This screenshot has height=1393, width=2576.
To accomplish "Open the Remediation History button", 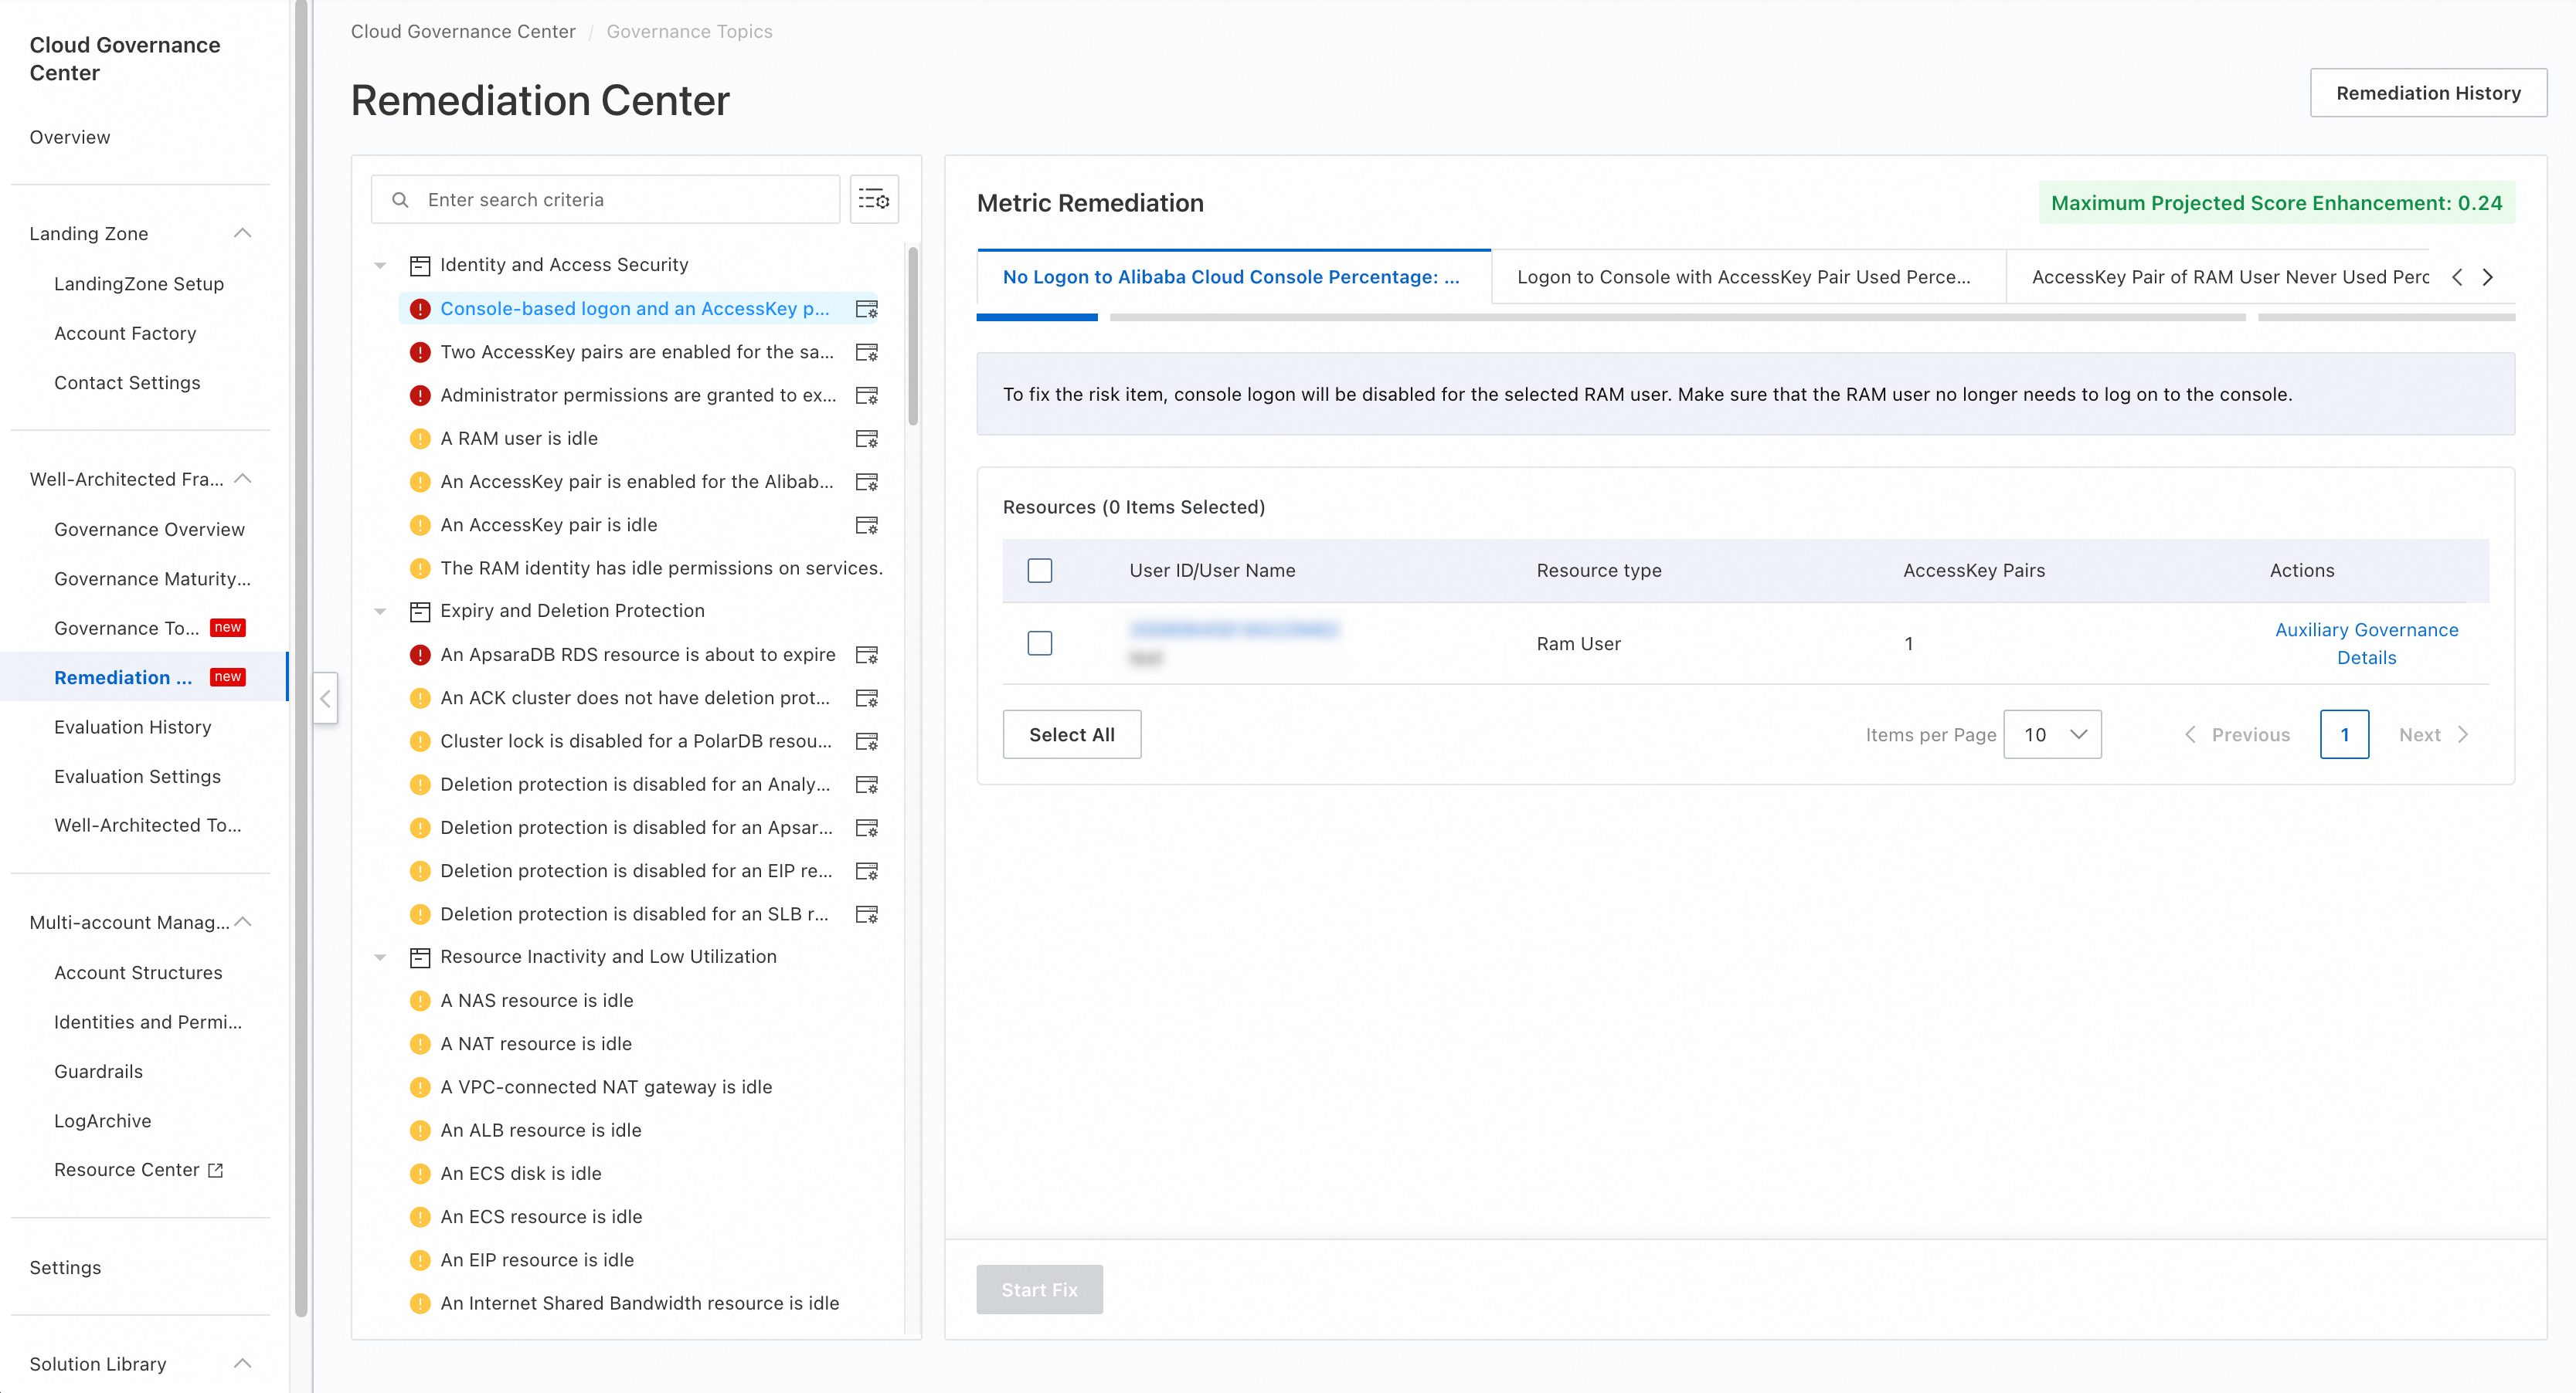I will point(2427,93).
